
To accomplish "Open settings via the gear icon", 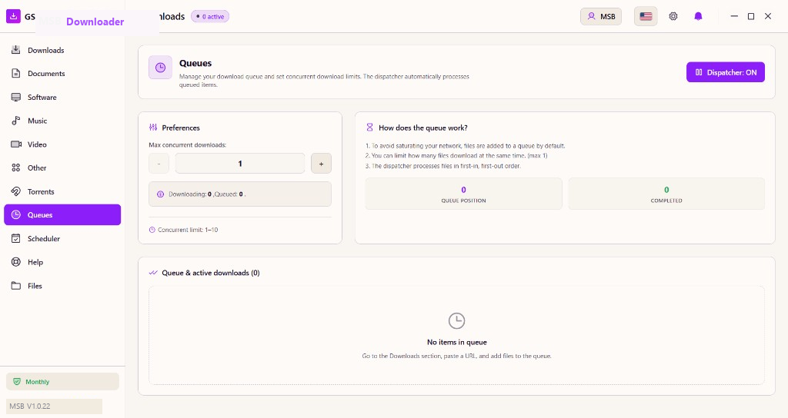I will [x=673, y=17].
